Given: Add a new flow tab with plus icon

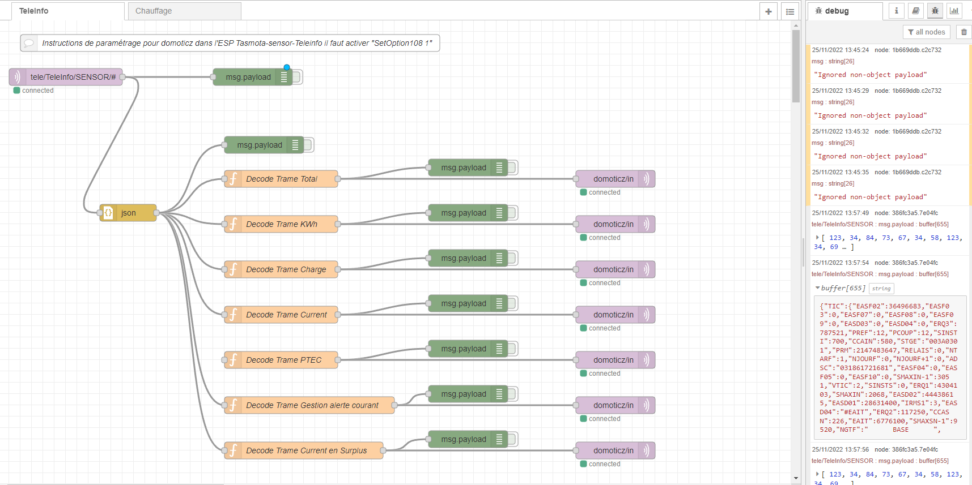Looking at the screenshot, I should [769, 11].
